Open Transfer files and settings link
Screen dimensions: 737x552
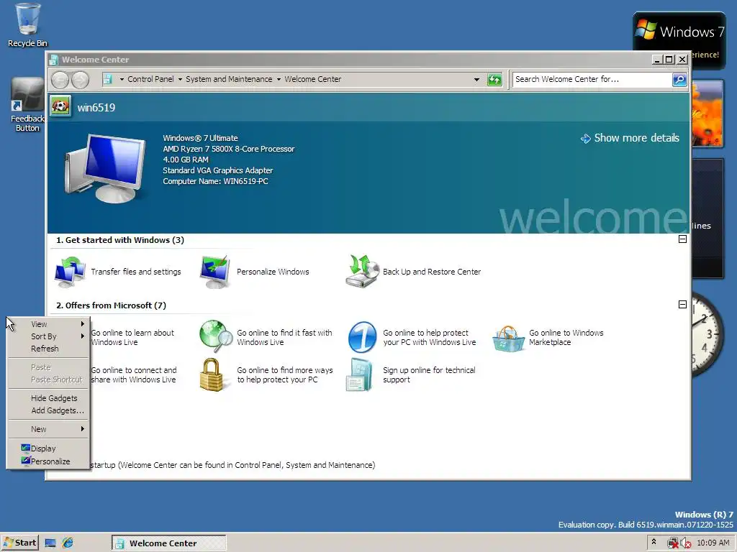coord(136,272)
